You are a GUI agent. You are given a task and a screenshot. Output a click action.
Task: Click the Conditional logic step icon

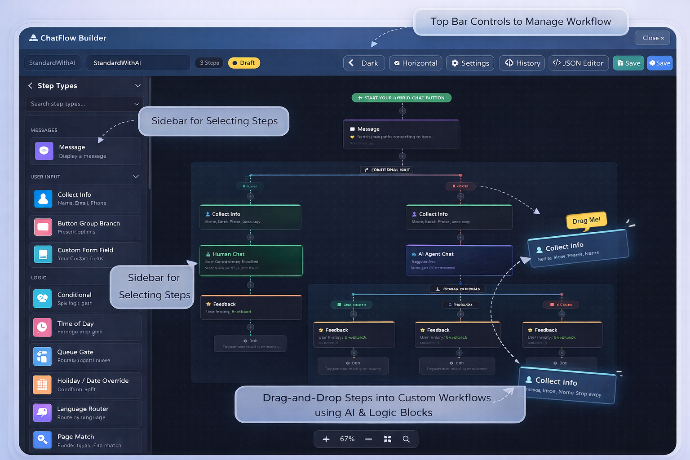point(42,298)
